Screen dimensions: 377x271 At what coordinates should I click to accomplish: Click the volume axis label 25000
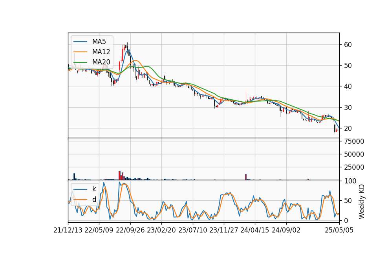click(354, 167)
